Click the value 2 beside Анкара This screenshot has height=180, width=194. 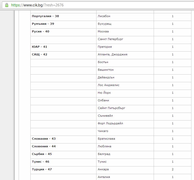(173, 169)
